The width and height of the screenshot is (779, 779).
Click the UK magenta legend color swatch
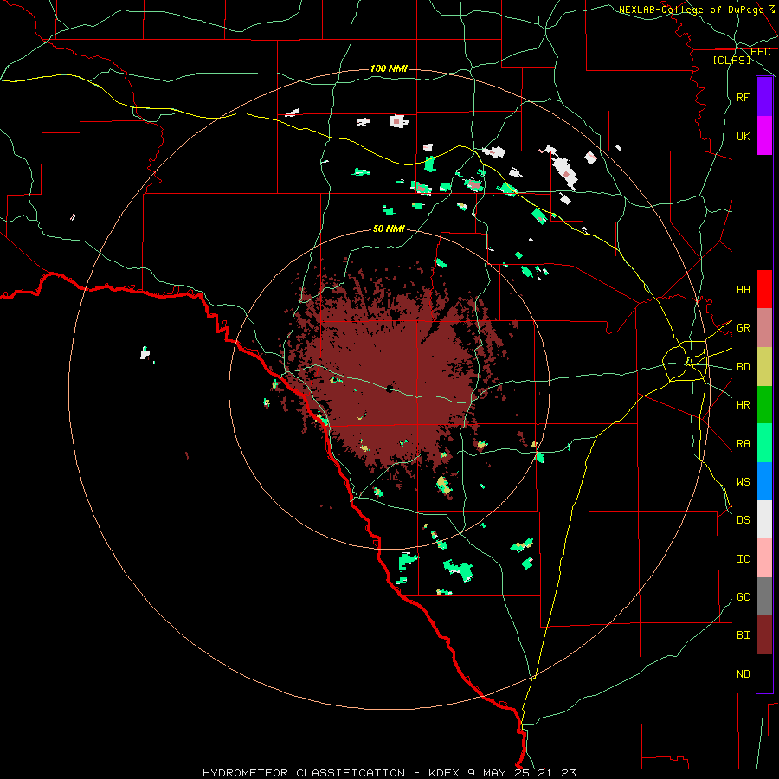[764, 136]
